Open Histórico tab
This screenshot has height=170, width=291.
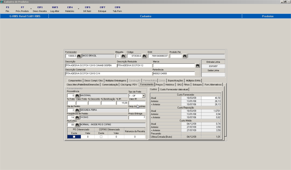170,85
